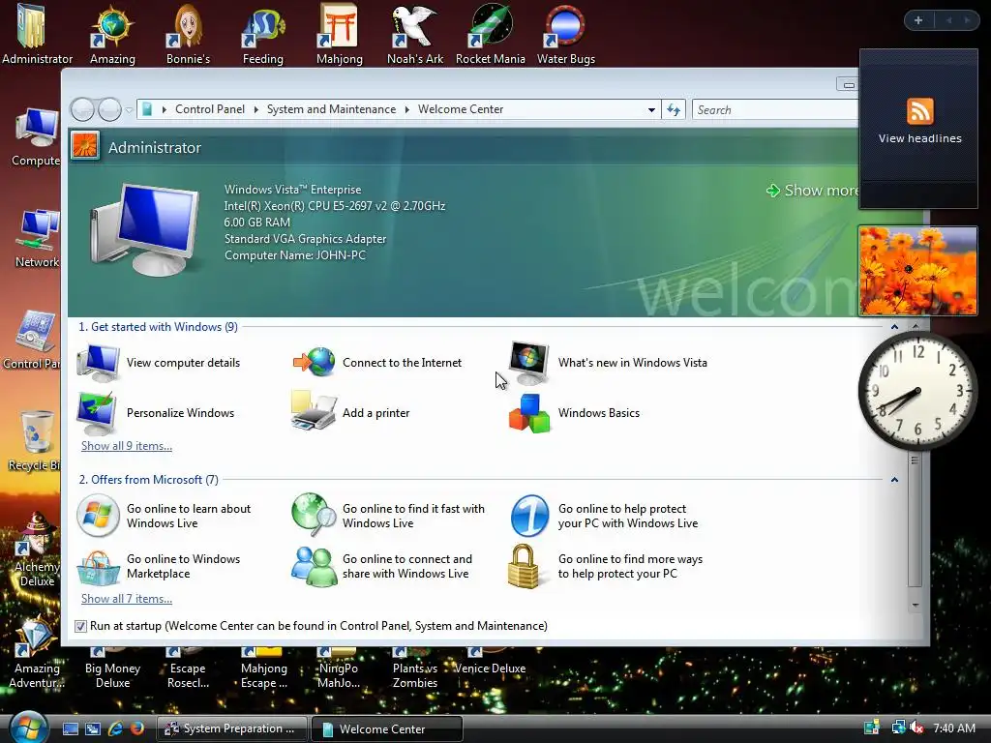The height and width of the screenshot is (743, 991).
Task: Select the Administrator folder on desktop
Action: (x=37, y=34)
